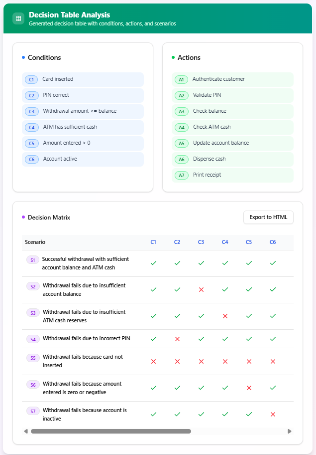Toggle the C2 failure mark in scenario S4
Screen dimensions: 316x455
tap(177, 338)
